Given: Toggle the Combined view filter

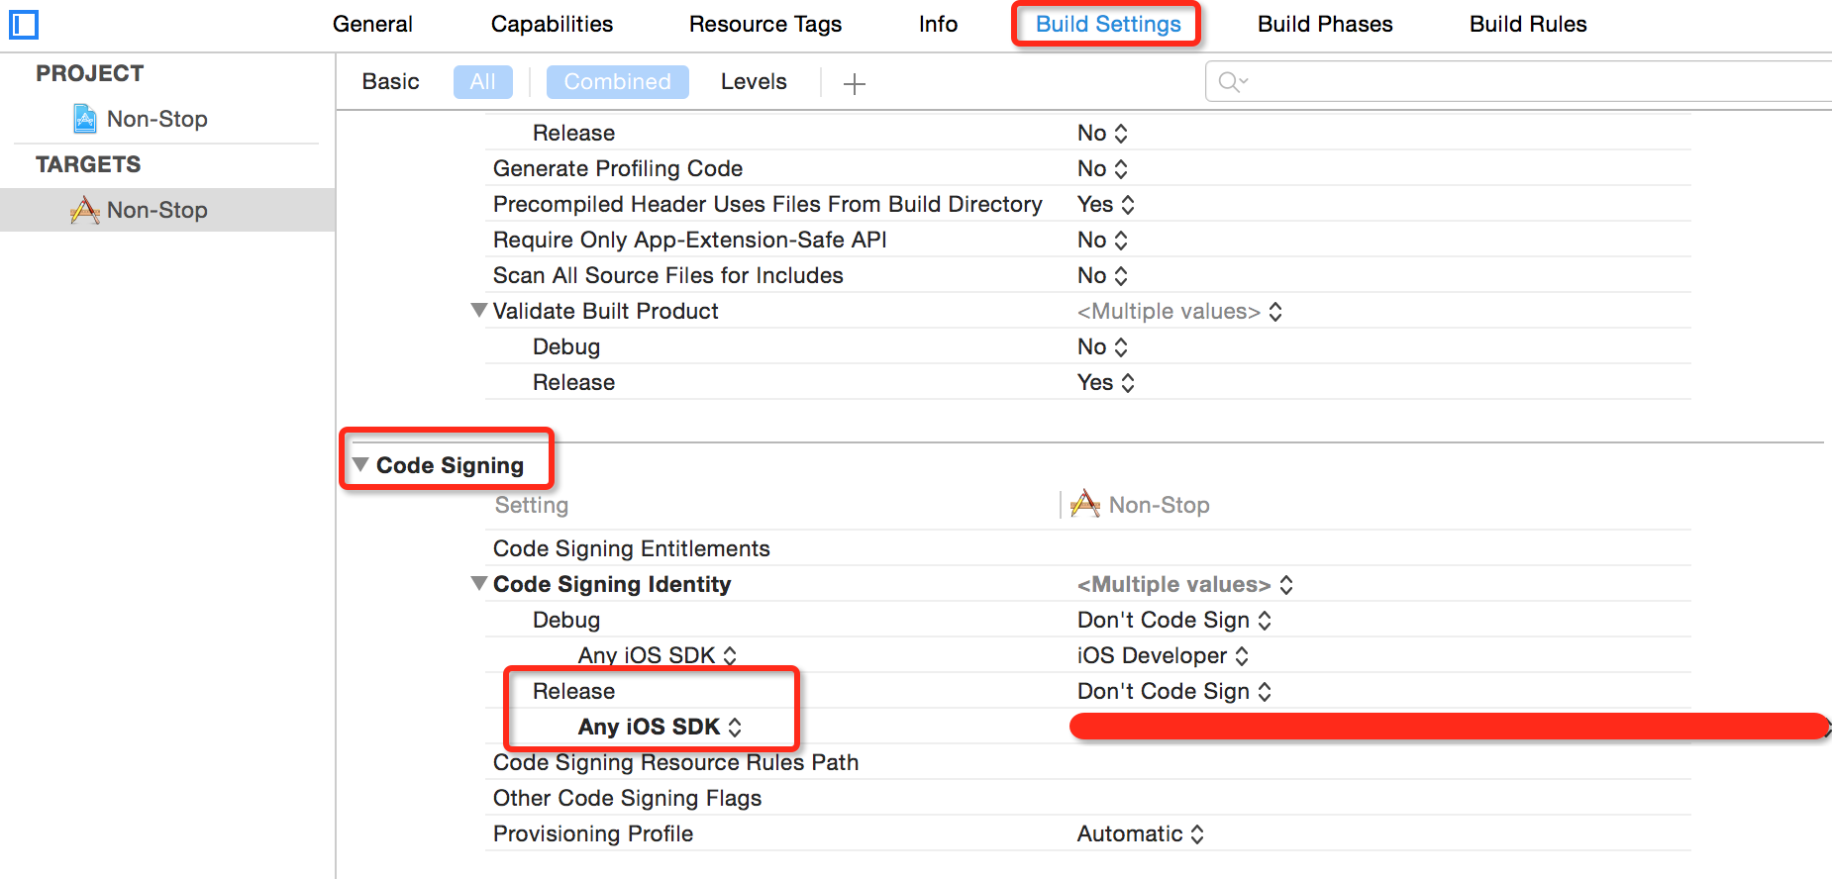Looking at the screenshot, I should (618, 82).
